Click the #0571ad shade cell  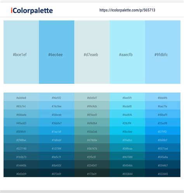163,148
